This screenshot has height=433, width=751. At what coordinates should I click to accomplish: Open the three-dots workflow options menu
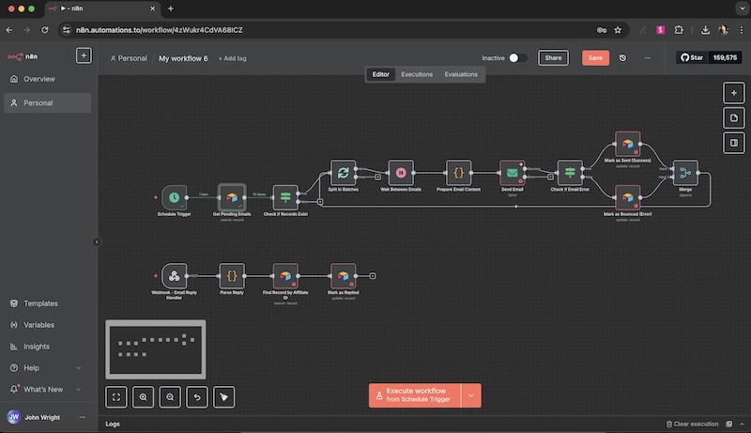(647, 58)
